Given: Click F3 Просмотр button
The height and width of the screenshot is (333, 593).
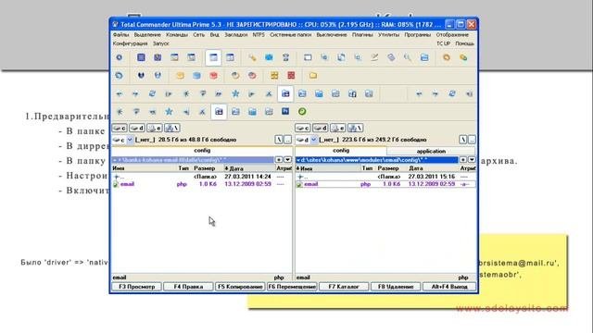Looking at the screenshot, I should (x=136, y=287).
